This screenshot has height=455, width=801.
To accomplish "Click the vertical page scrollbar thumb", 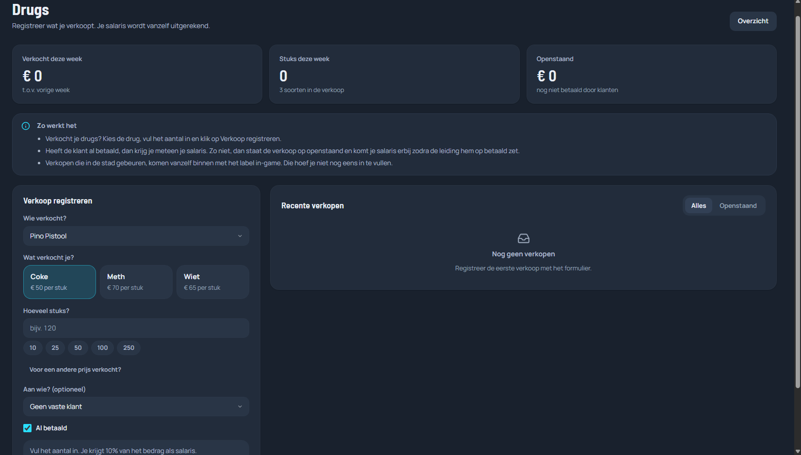I will 798,202.
